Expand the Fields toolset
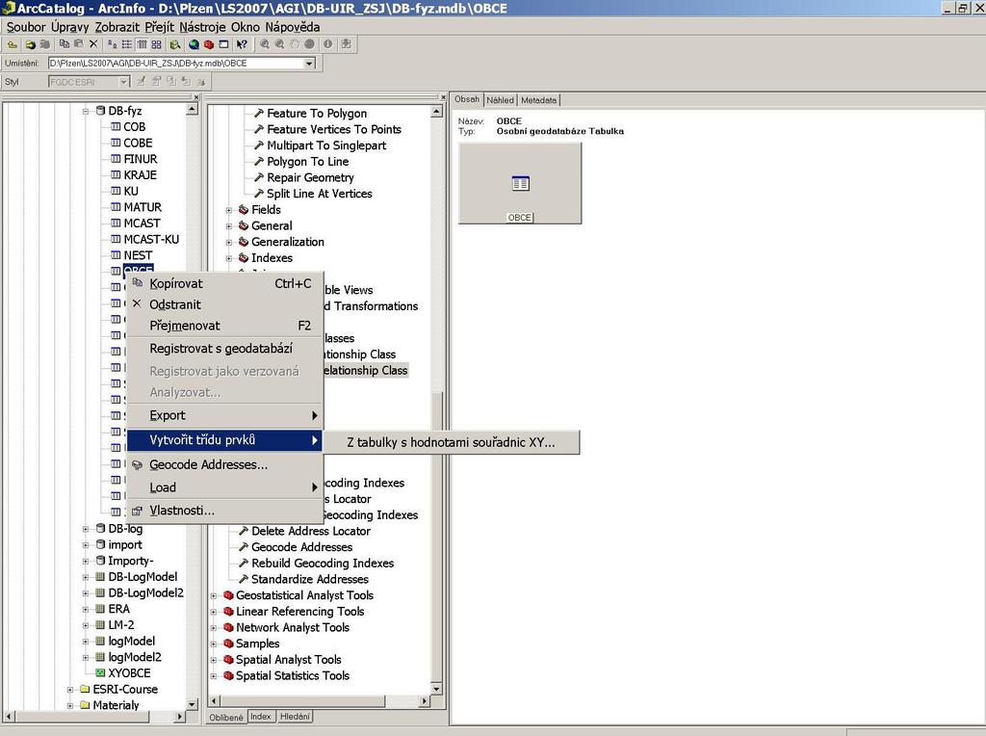The height and width of the screenshot is (736, 986). (229, 210)
